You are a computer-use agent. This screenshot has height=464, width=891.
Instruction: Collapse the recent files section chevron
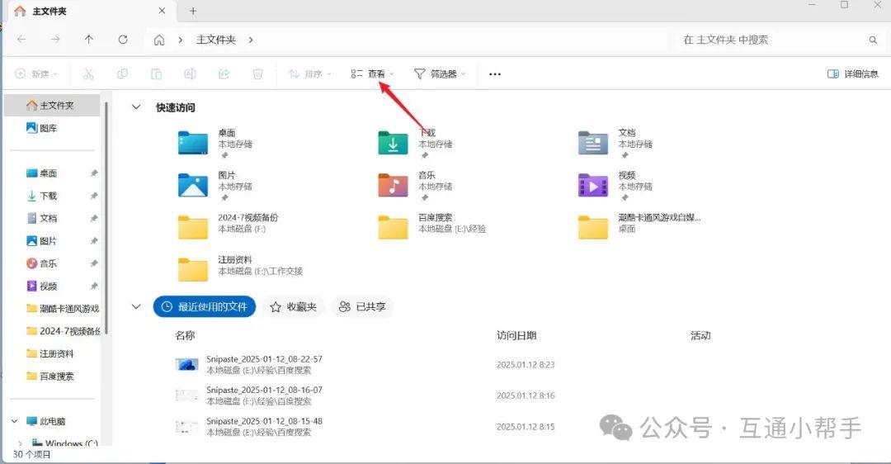point(136,306)
